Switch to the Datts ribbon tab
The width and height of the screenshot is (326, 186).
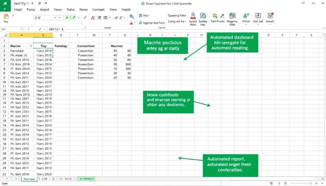click(x=70, y=10)
